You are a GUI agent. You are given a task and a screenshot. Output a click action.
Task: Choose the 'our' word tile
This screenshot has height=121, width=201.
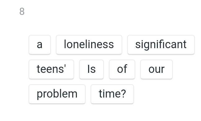coord(156,69)
